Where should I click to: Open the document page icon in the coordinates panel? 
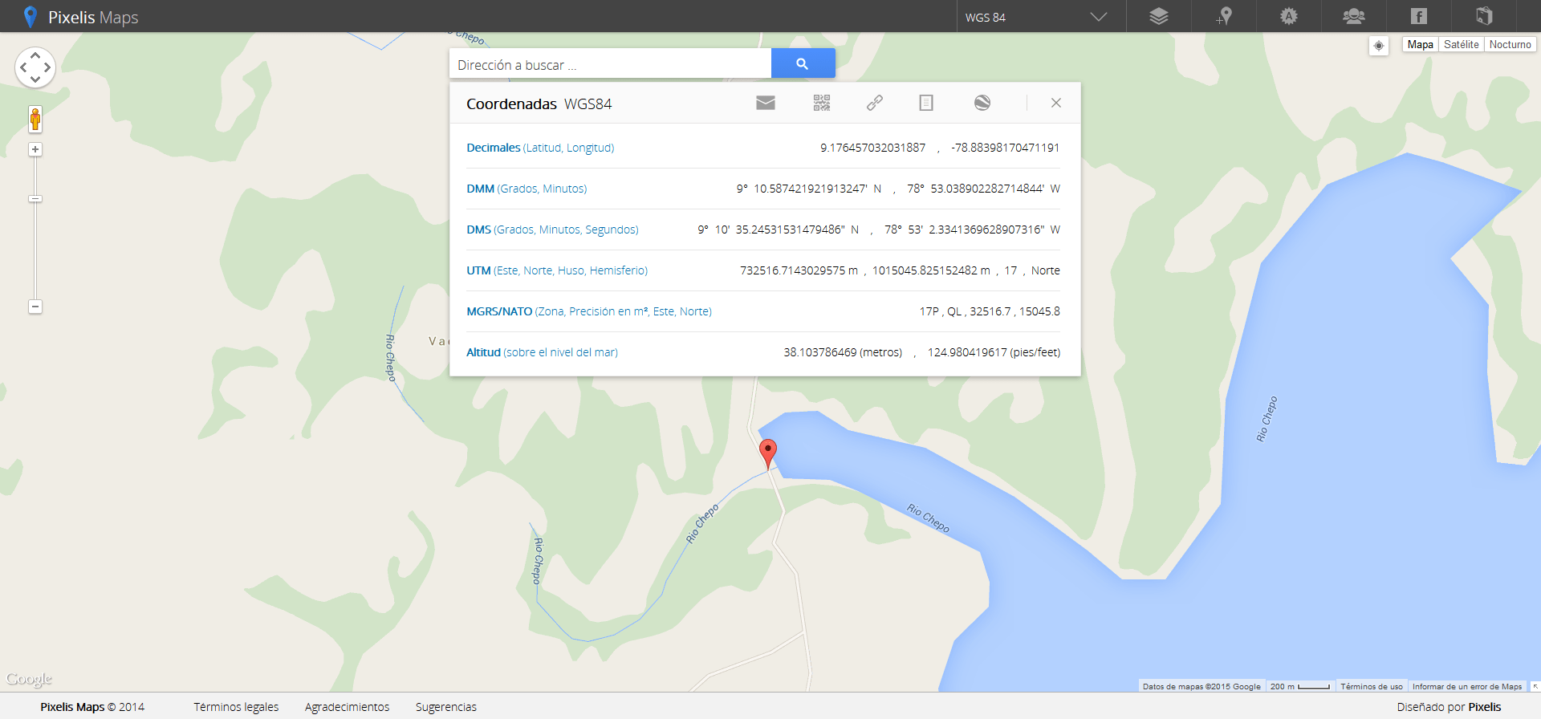(926, 103)
